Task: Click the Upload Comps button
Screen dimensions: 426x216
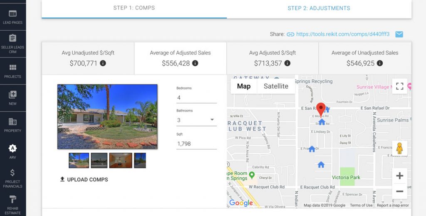Action: (x=84, y=180)
